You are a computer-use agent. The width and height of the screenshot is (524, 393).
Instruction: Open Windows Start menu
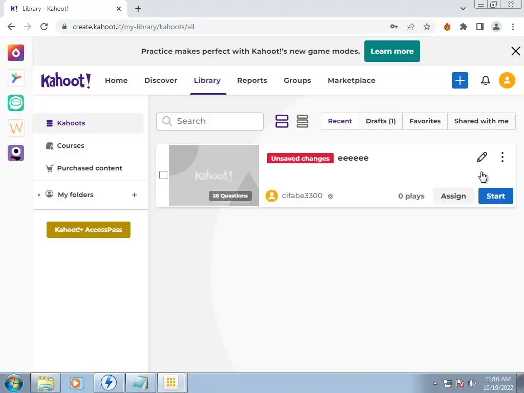pyautogui.click(x=13, y=383)
